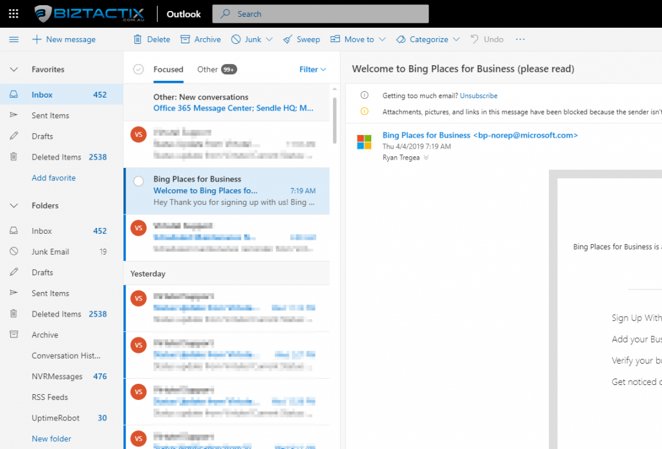The height and width of the screenshot is (449, 662).
Task: Click the blocked-content warning icon
Action: coord(365,111)
